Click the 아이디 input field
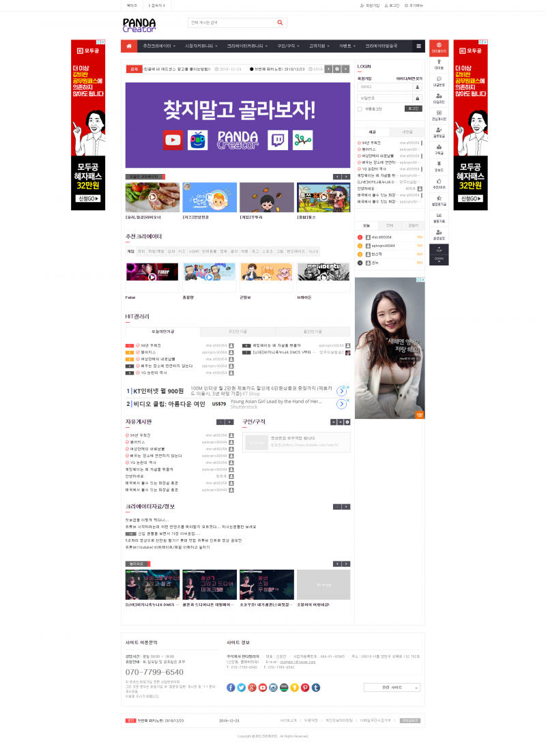This screenshot has height=745, width=546. [x=386, y=87]
